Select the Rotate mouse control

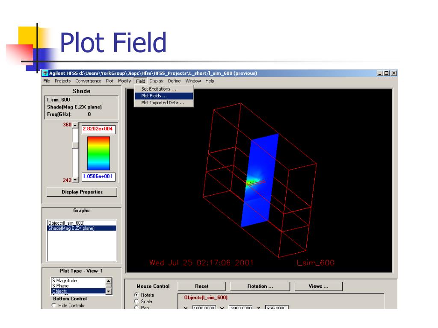[136, 295]
